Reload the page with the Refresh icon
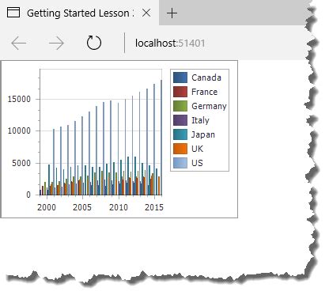 pos(94,43)
